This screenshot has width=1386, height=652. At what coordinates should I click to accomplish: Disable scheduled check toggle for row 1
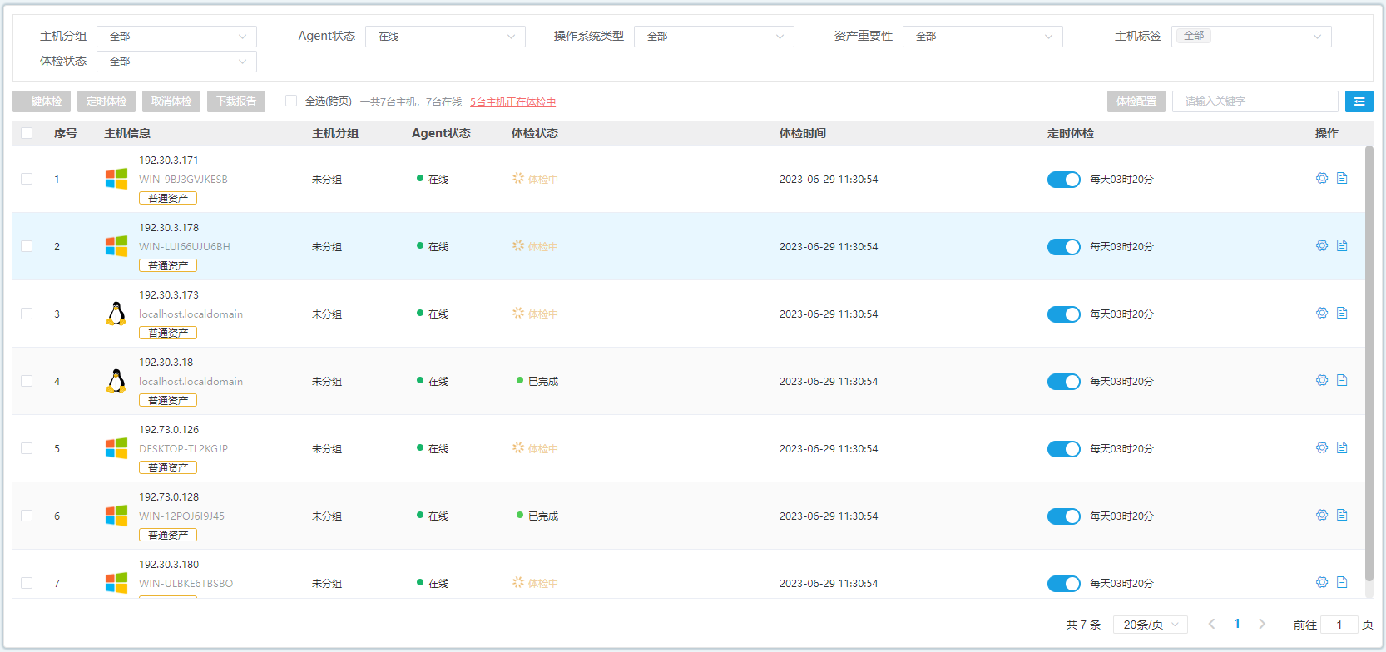point(1063,180)
